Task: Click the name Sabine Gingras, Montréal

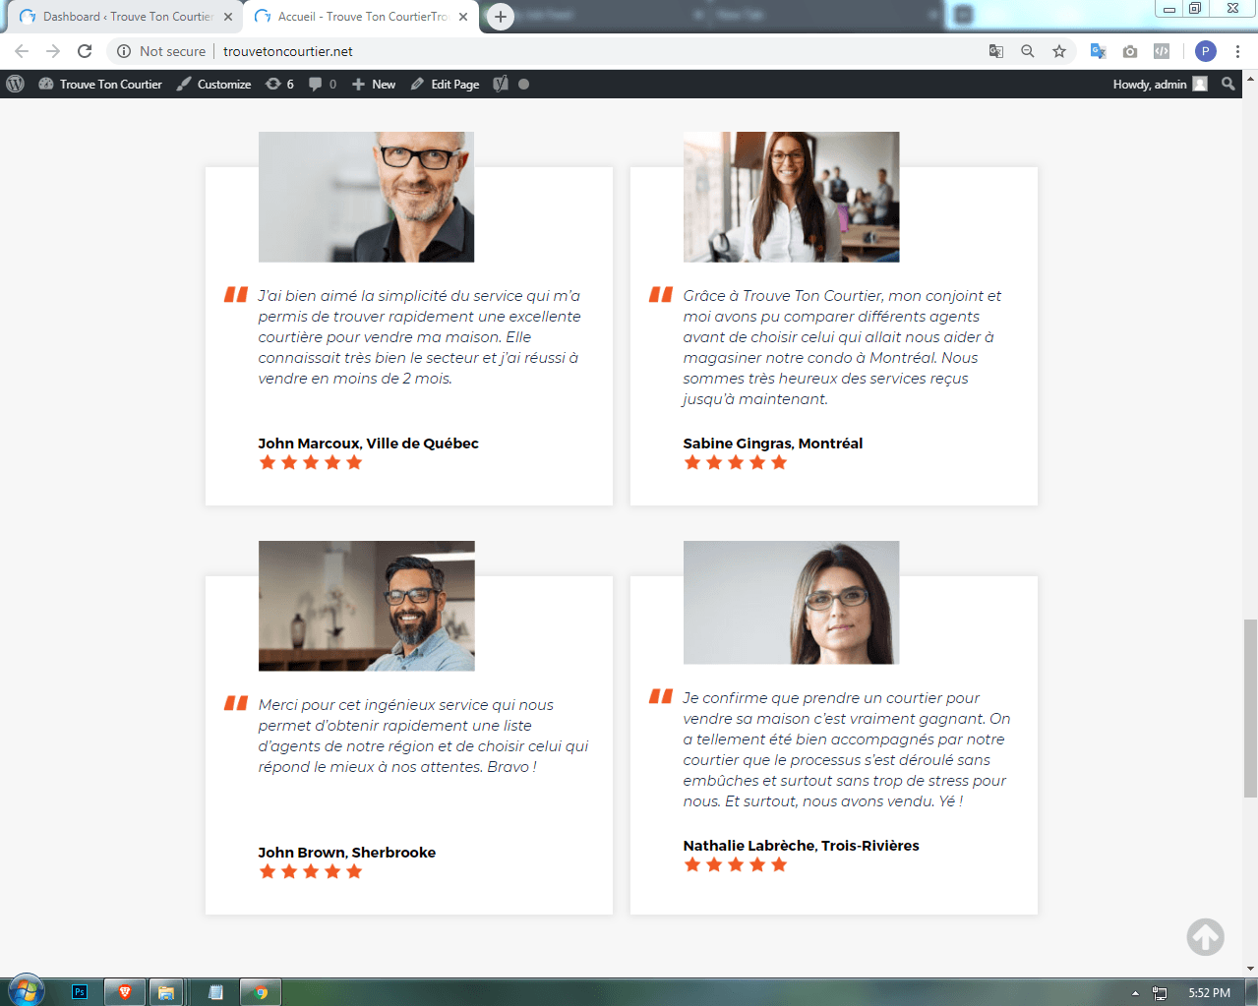Action: [773, 444]
